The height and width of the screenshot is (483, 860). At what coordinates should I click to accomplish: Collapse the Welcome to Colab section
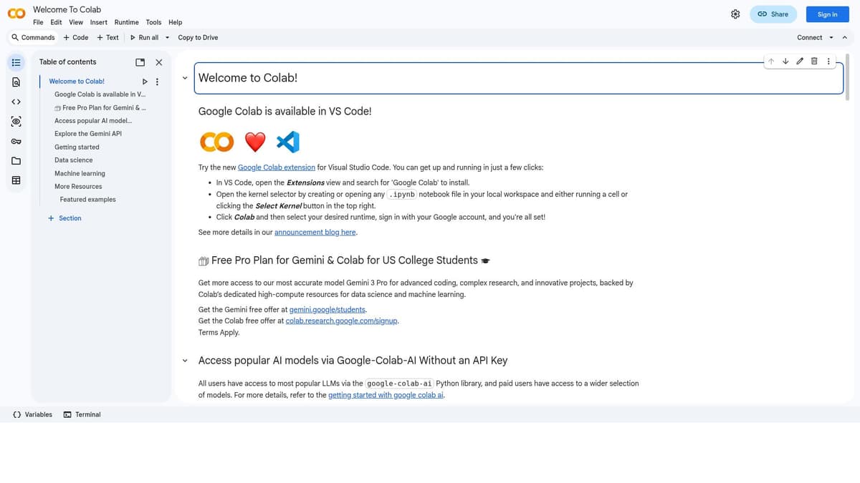[185, 78]
